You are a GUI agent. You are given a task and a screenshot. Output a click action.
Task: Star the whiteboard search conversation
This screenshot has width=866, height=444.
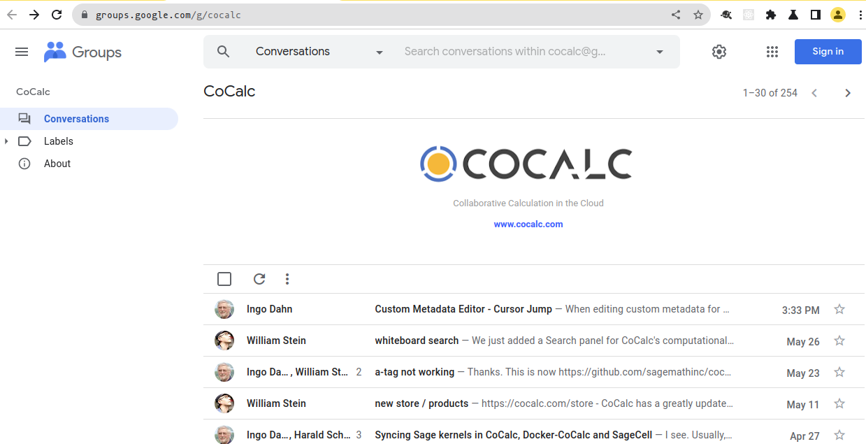point(839,341)
